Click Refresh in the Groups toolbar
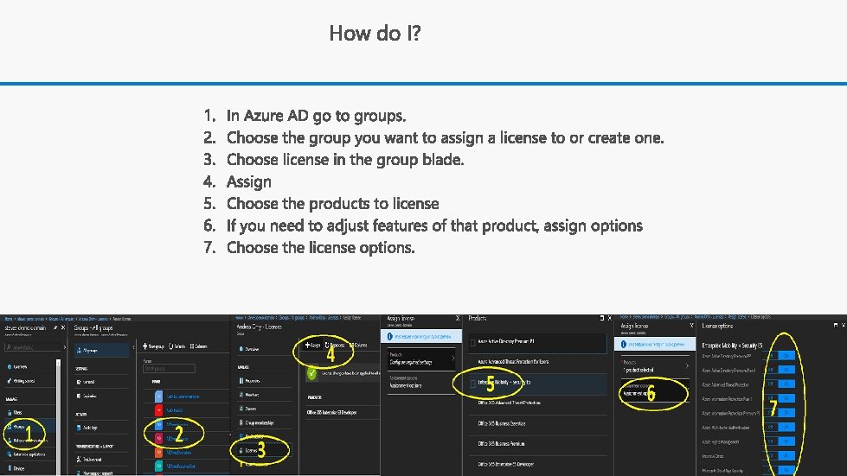The width and height of the screenshot is (847, 476). coord(177,346)
